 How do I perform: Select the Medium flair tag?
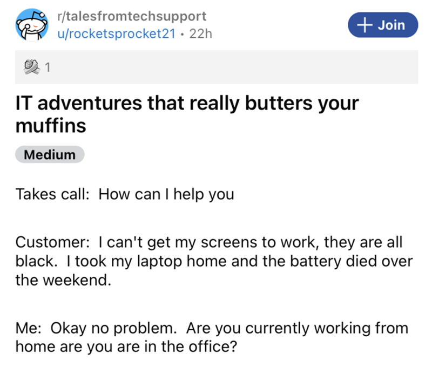(x=50, y=154)
